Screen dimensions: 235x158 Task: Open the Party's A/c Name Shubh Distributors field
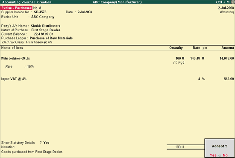(46, 26)
